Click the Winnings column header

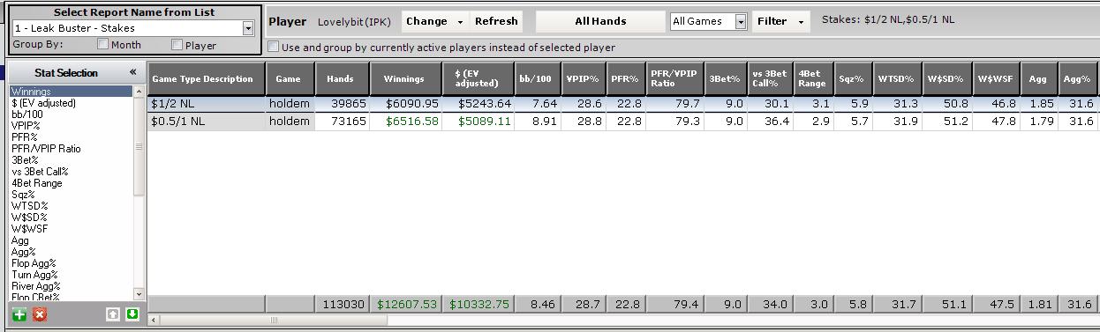[x=404, y=78]
